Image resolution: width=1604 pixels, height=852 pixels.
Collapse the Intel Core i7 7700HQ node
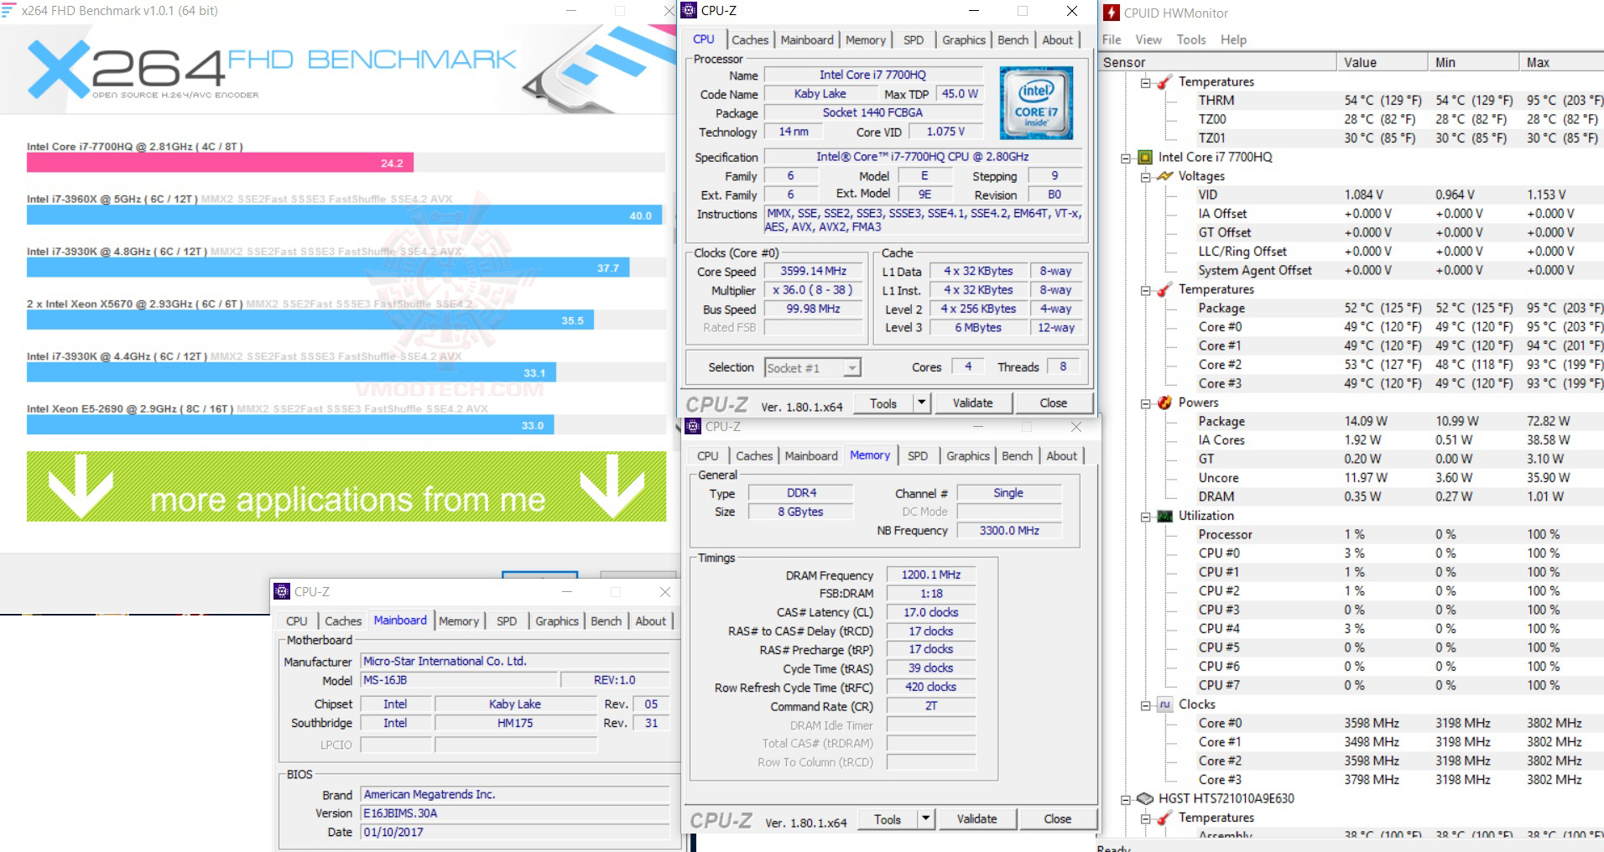[1126, 158]
